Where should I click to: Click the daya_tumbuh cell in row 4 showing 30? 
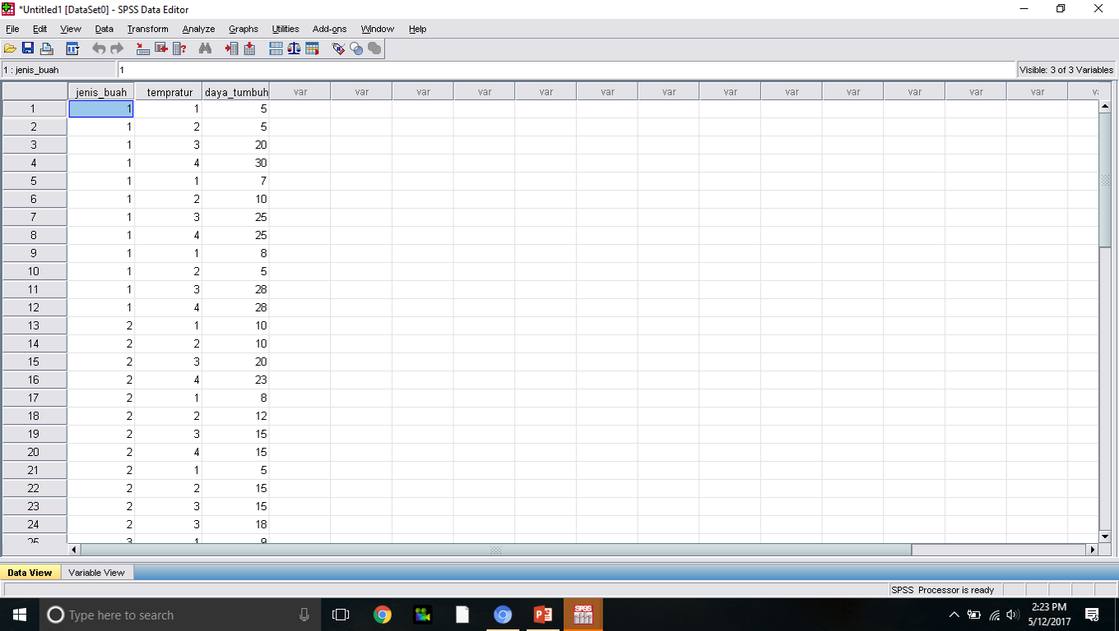click(236, 163)
